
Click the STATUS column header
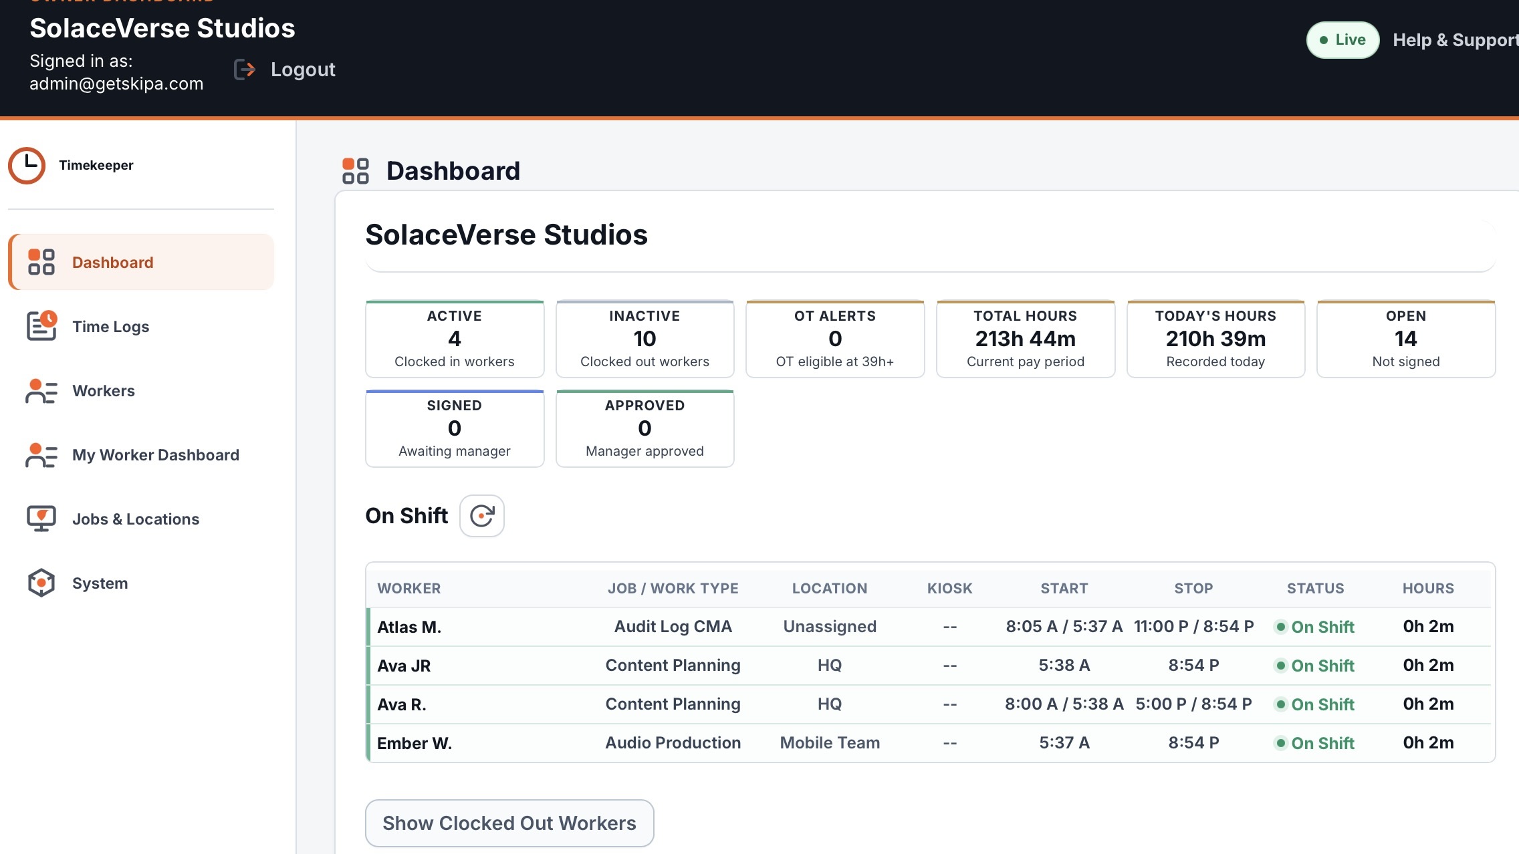point(1316,588)
